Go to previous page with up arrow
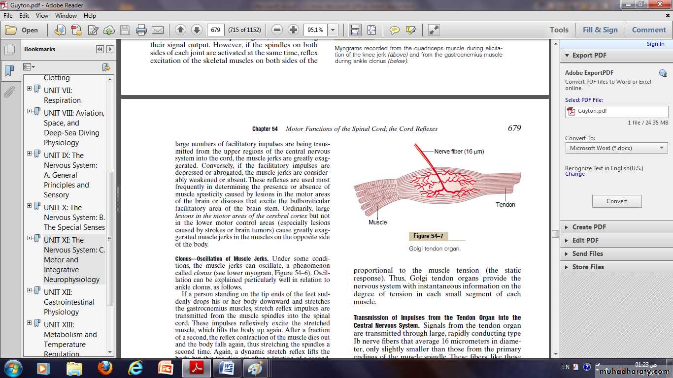This screenshot has height=378, width=673. coord(180,30)
